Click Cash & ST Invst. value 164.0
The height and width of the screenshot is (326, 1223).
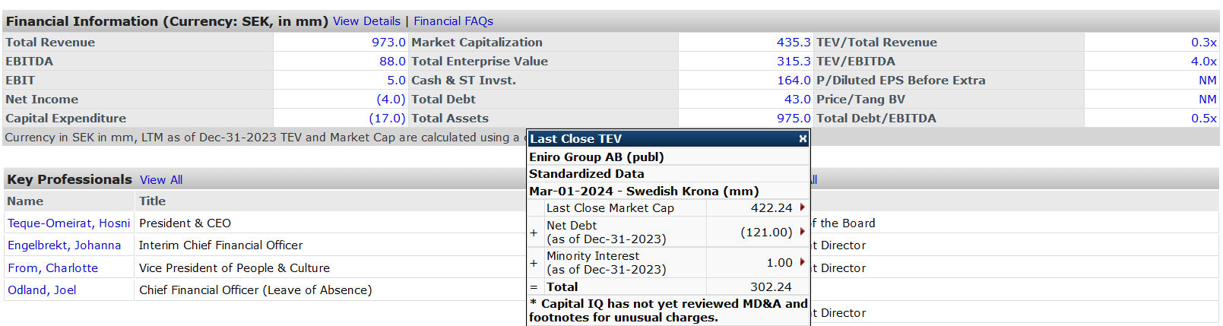tap(794, 81)
